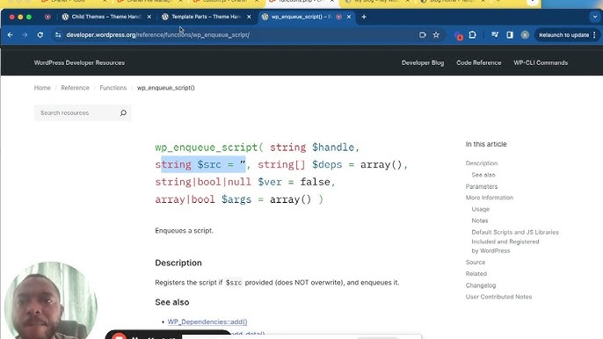The width and height of the screenshot is (603, 339).
Task: Click the $ver parameter in signature
Action: pyautogui.click(x=270, y=182)
